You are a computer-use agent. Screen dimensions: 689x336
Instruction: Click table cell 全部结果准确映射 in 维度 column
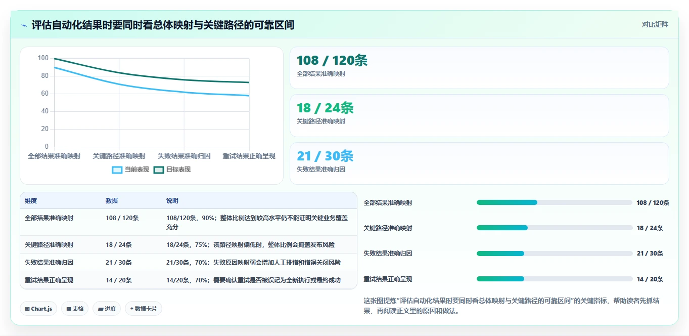49,218
